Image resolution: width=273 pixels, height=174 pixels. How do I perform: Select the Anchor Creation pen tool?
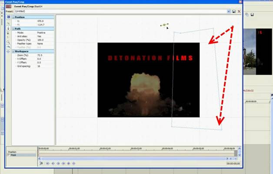point(8,28)
